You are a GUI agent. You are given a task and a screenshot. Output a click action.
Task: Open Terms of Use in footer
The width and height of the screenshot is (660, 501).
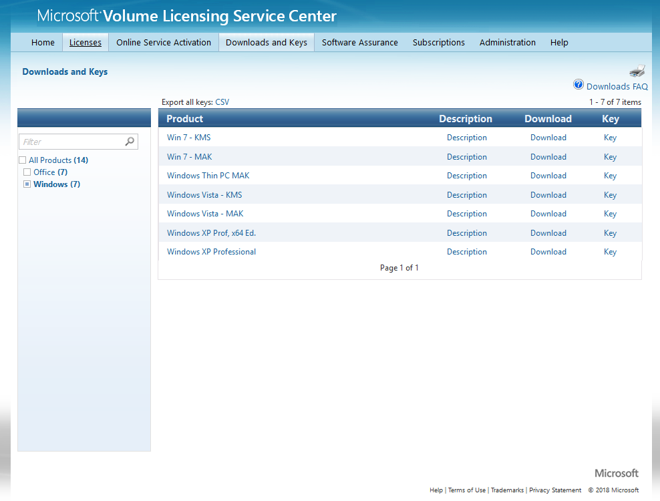(467, 490)
